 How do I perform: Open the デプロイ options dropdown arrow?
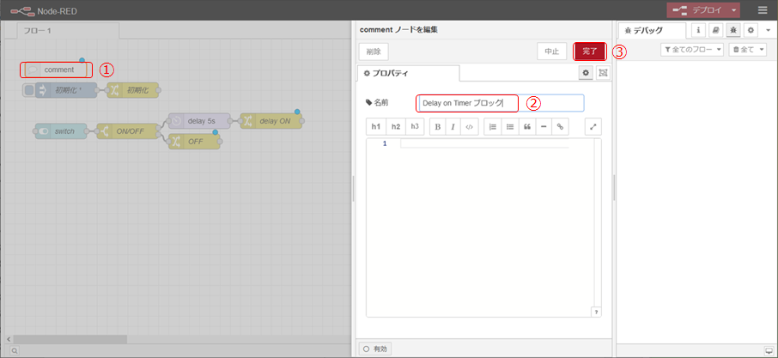point(734,10)
